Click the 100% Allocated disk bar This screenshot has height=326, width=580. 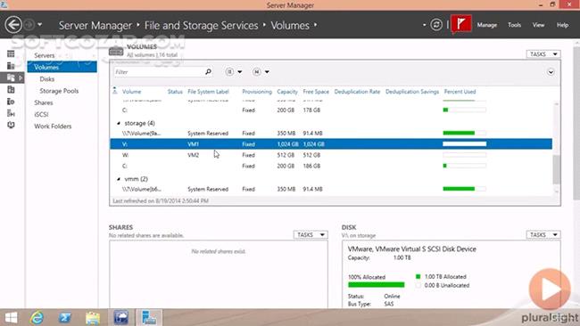[377, 285]
